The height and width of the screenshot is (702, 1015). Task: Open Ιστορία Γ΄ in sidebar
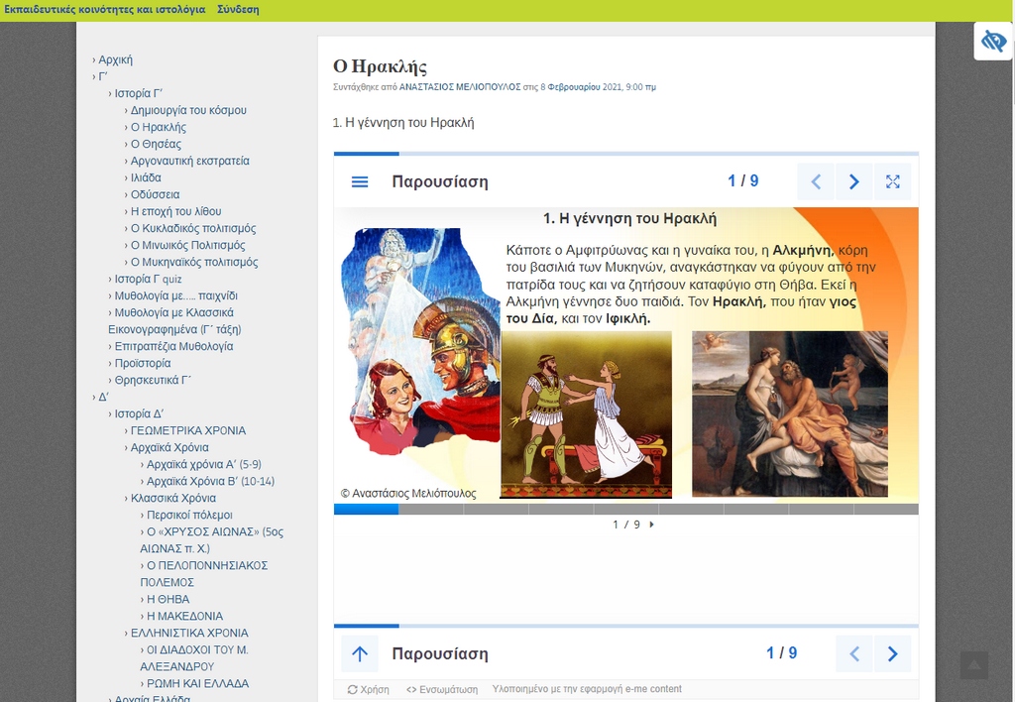139,93
